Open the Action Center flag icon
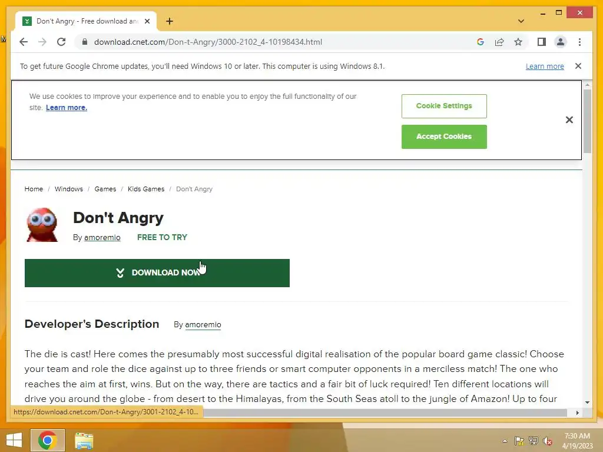This screenshot has height=452, width=603. click(x=519, y=441)
